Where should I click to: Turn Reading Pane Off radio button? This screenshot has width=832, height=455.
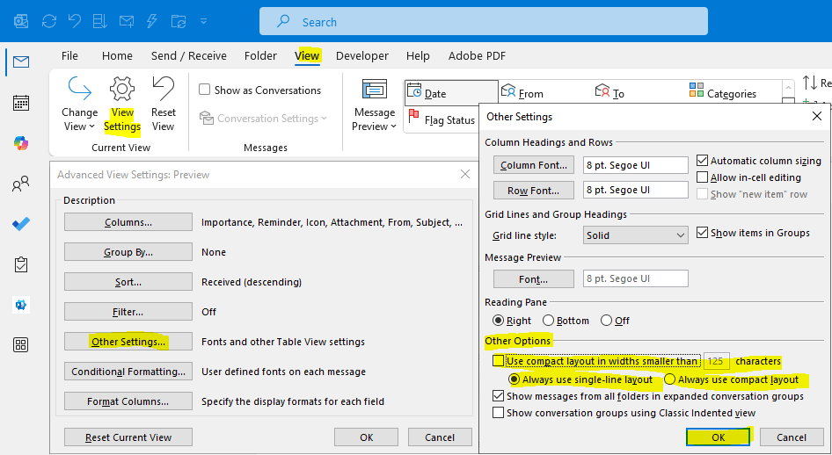pos(606,320)
